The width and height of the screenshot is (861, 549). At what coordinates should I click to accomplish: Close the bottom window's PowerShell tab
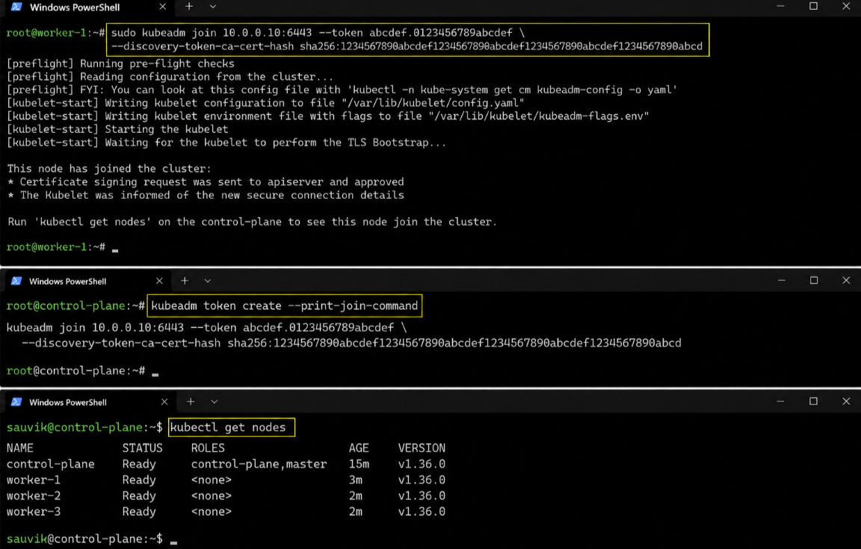pyautogui.click(x=164, y=402)
